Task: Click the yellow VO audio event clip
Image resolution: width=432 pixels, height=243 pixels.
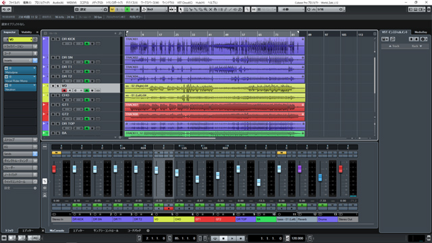Action: coord(215,88)
